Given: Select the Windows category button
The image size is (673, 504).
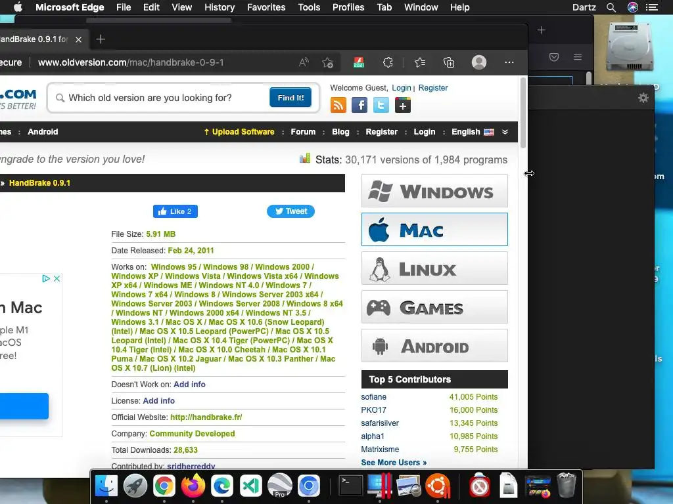Looking at the screenshot, I should (x=434, y=191).
